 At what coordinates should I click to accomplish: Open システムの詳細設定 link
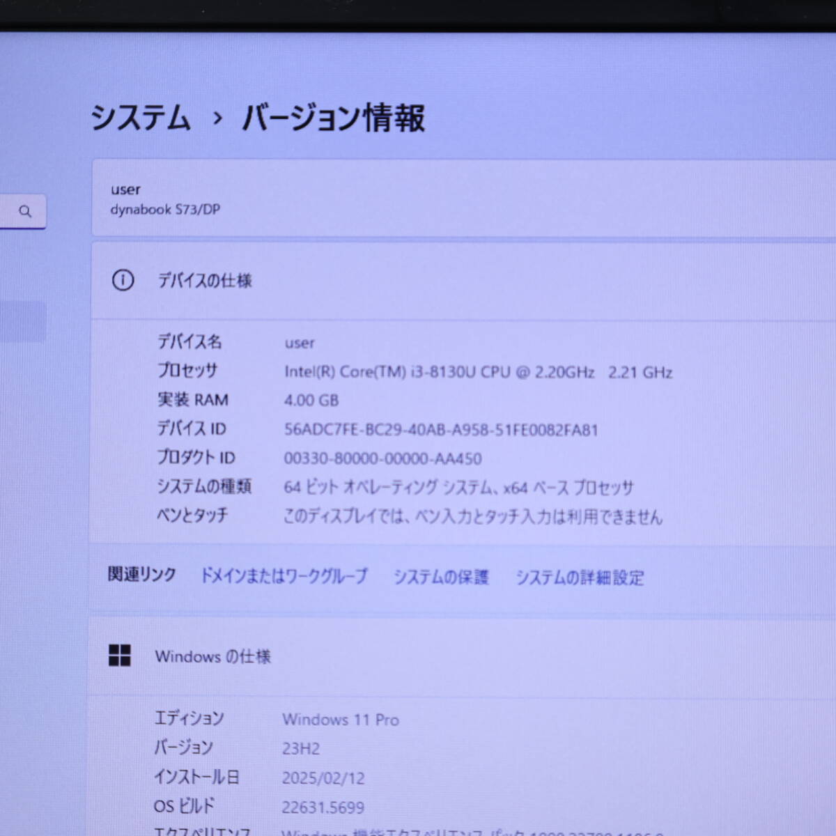[x=580, y=578]
